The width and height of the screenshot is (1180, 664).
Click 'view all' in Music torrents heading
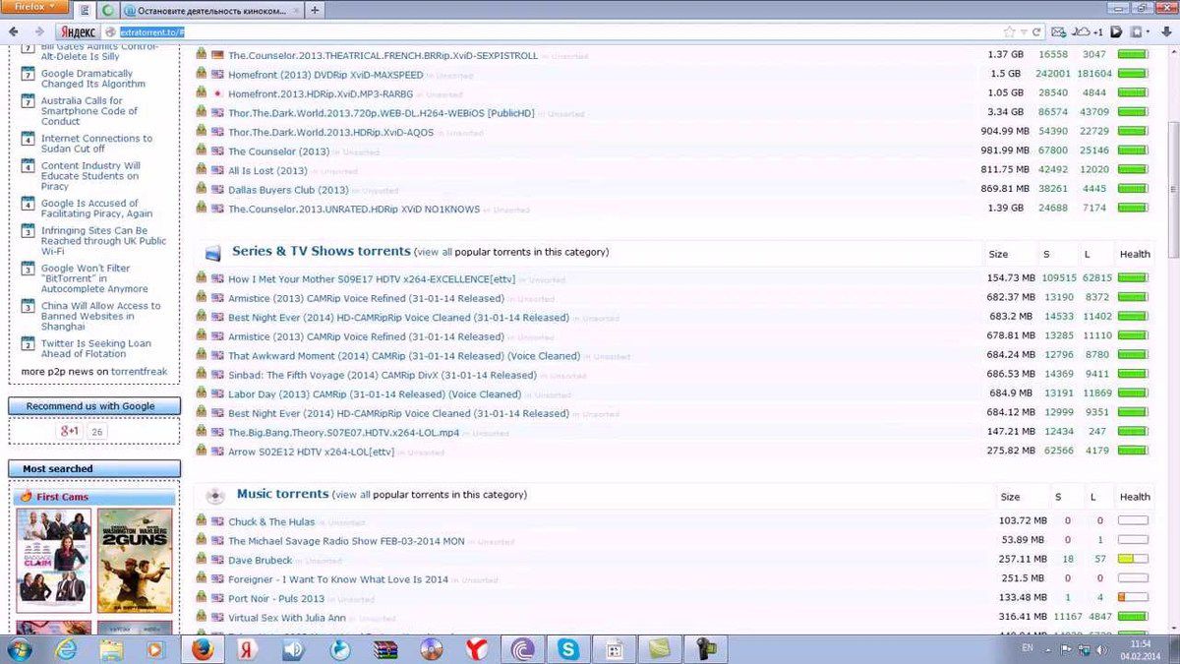[352, 495]
